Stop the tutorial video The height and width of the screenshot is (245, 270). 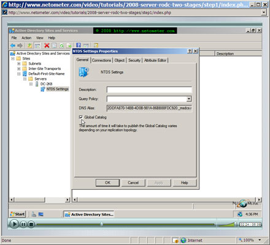31,225
